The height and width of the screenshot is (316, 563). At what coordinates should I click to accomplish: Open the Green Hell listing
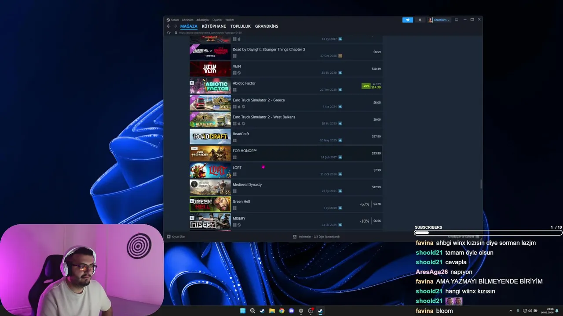[x=286, y=204]
